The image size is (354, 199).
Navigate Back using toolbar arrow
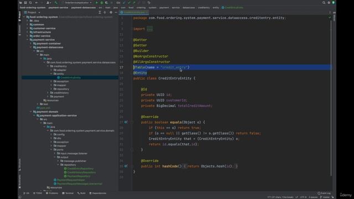click(37, 3)
